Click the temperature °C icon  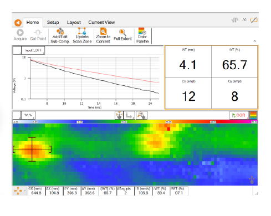(x=244, y=19)
